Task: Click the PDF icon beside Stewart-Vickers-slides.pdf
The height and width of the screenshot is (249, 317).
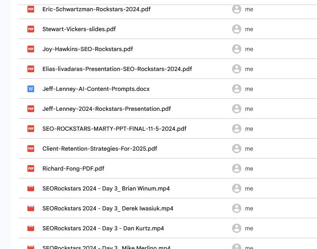Action: [x=31, y=29]
